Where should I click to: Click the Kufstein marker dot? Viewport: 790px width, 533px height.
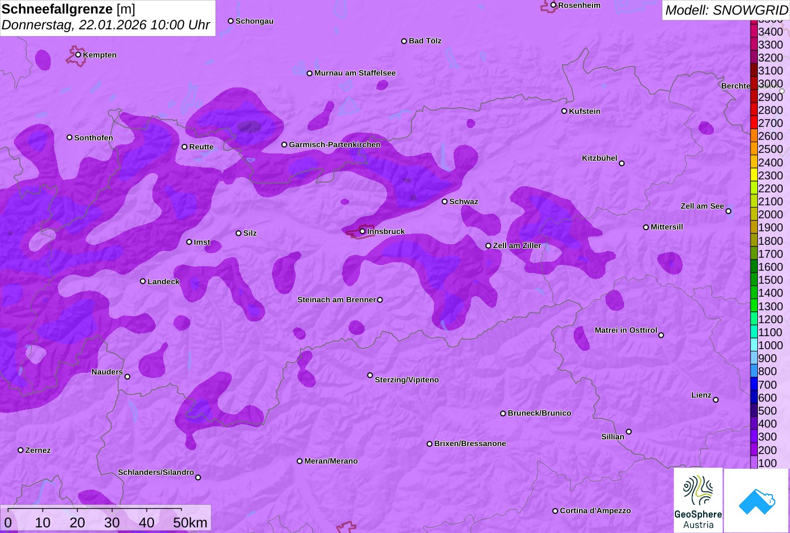[564, 111]
